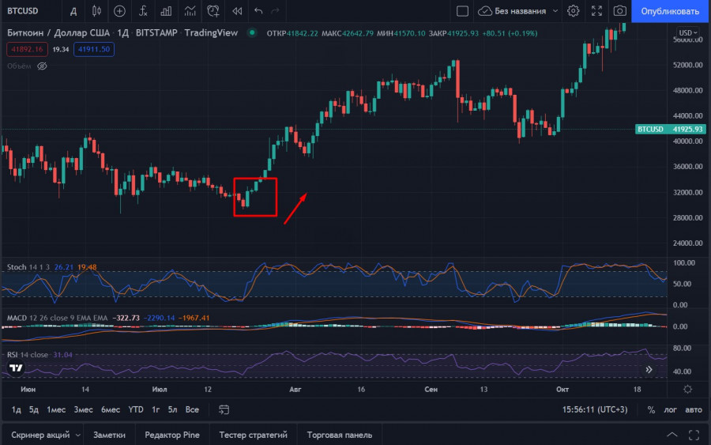This screenshot has width=711, height=445.
Task: Set the range to 1г
Action: click(156, 409)
